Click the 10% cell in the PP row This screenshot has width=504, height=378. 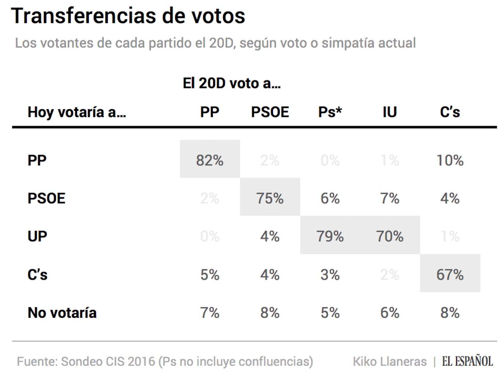pos(450,160)
